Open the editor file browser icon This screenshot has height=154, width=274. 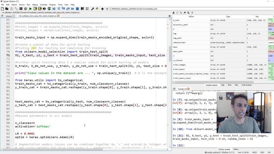(2, 16)
